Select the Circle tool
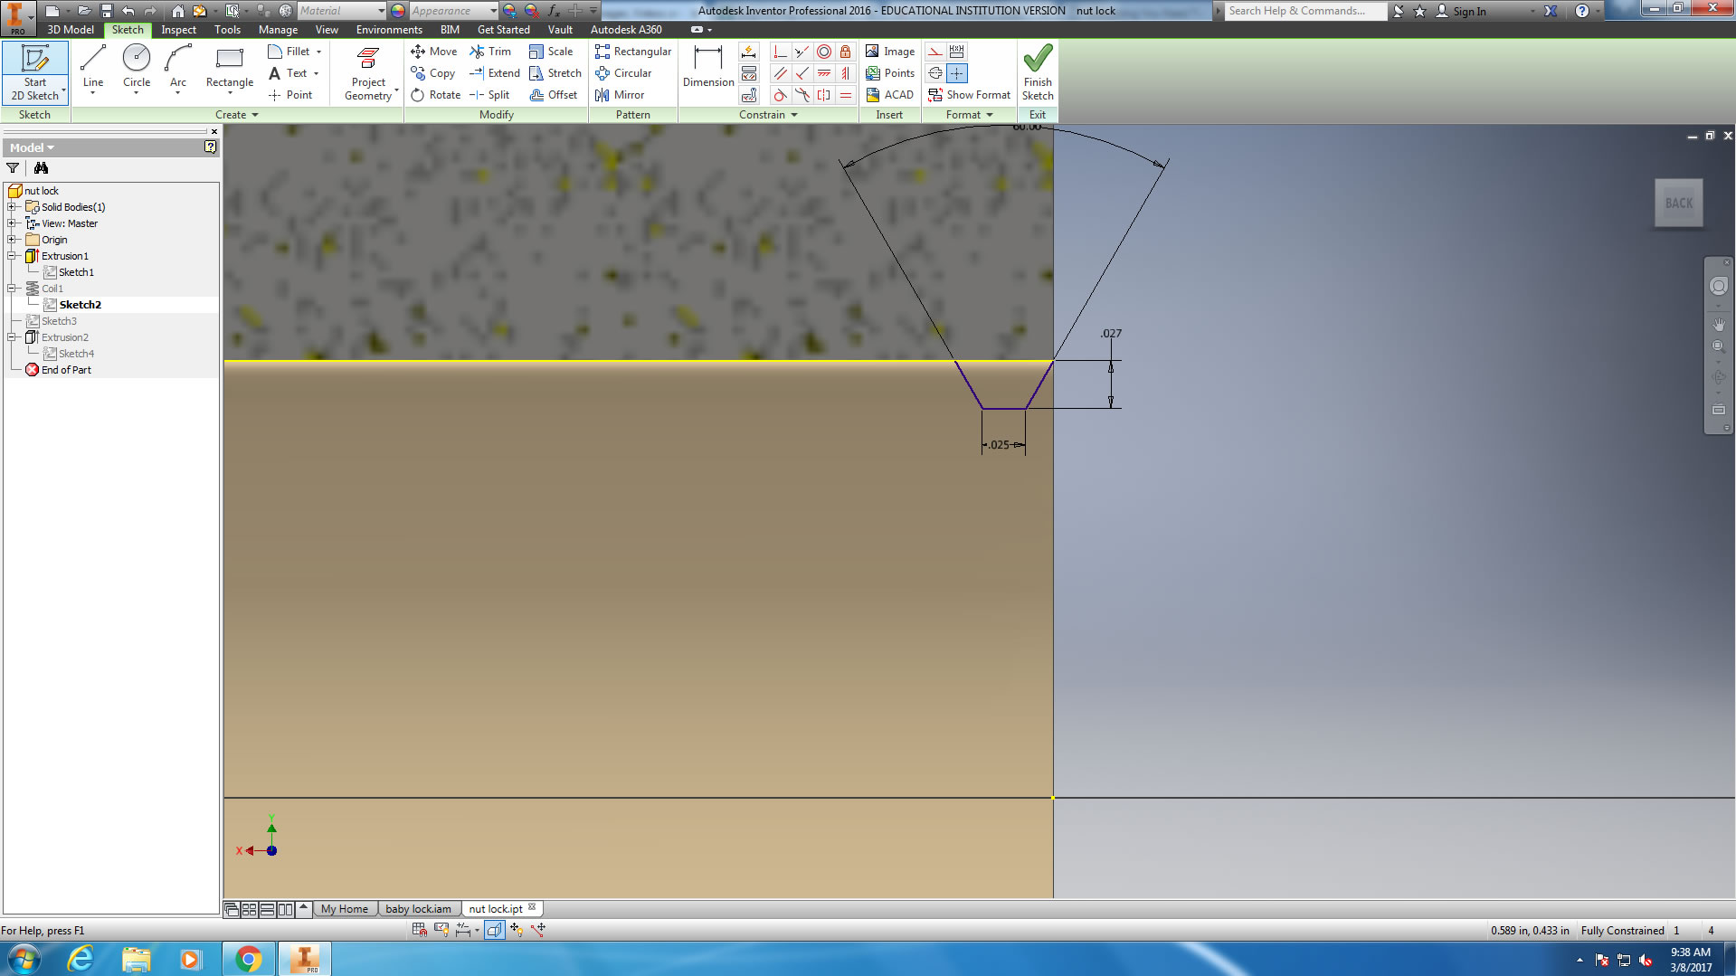The image size is (1736, 976). pos(137,69)
